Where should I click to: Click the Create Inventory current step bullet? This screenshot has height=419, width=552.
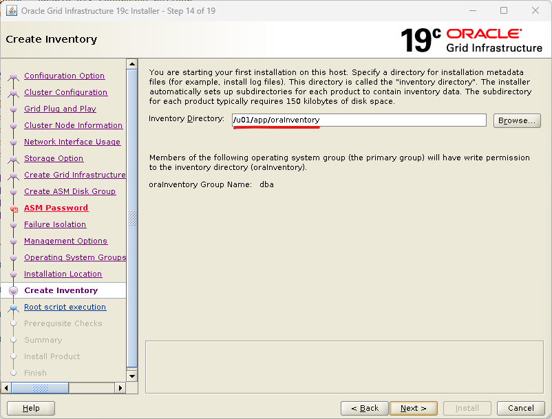[x=13, y=290]
